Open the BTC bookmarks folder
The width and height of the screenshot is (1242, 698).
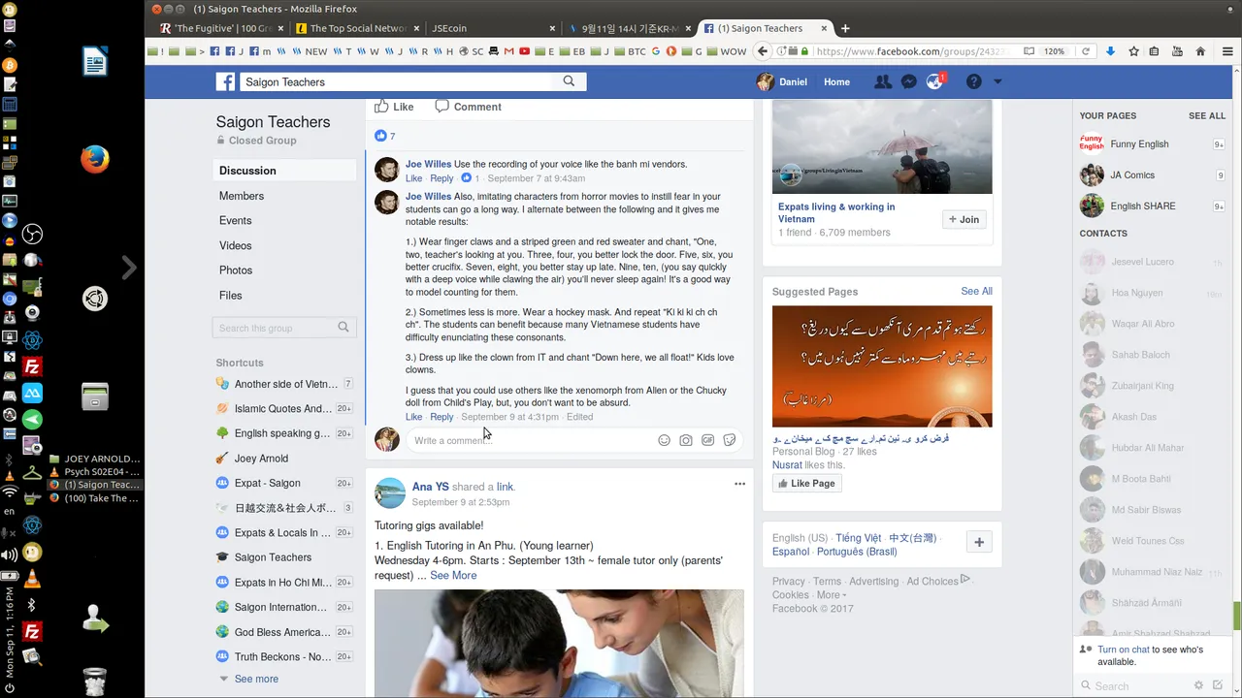click(x=631, y=51)
